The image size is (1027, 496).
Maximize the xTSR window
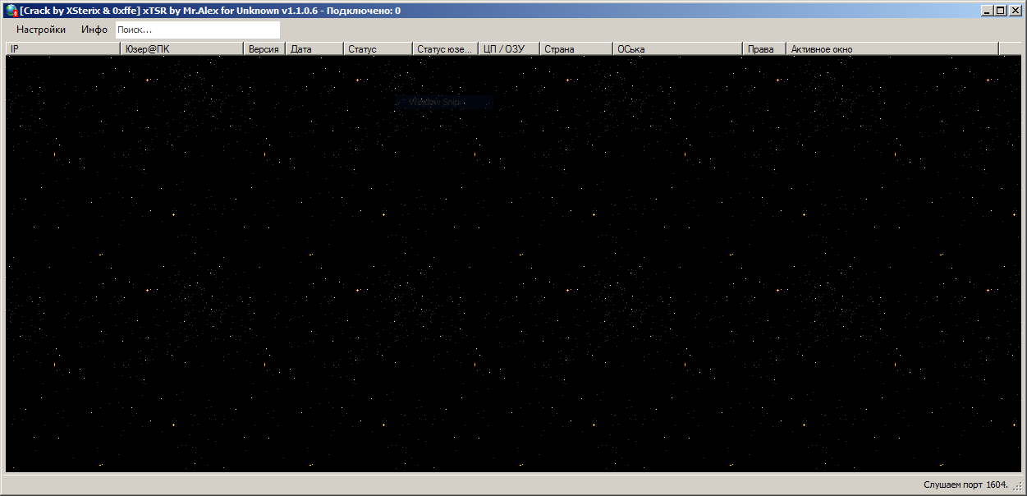click(x=1000, y=11)
